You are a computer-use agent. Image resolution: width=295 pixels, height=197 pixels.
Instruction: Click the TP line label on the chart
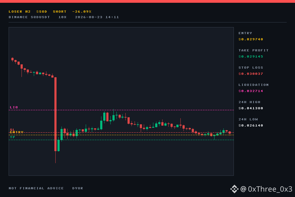(x=12, y=137)
